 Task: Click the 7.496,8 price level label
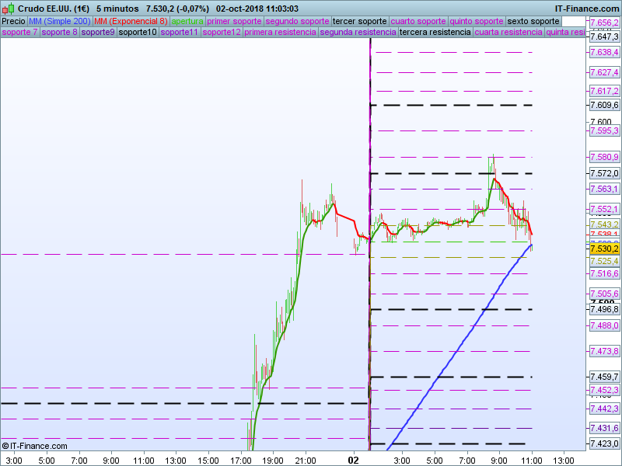pos(604,309)
